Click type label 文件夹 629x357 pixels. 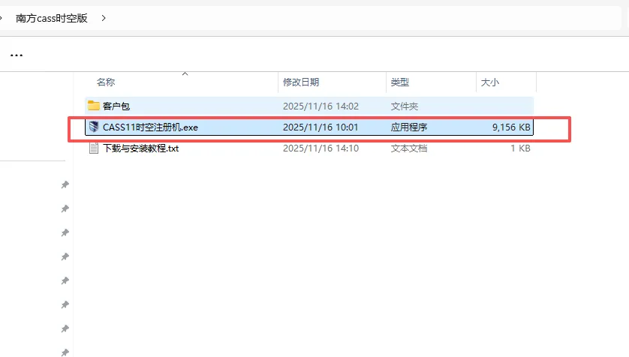click(x=405, y=106)
